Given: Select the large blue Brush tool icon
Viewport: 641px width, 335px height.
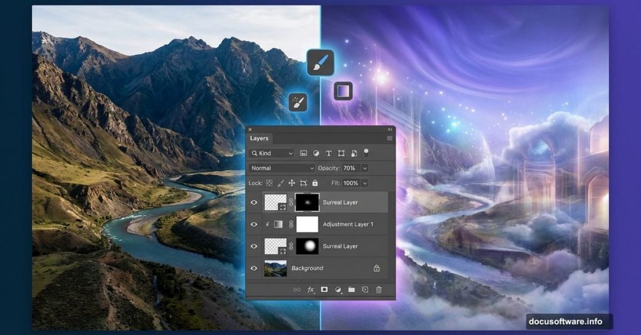Looking at the screenshot, I should pyautogui.click(x=320, y=62).
